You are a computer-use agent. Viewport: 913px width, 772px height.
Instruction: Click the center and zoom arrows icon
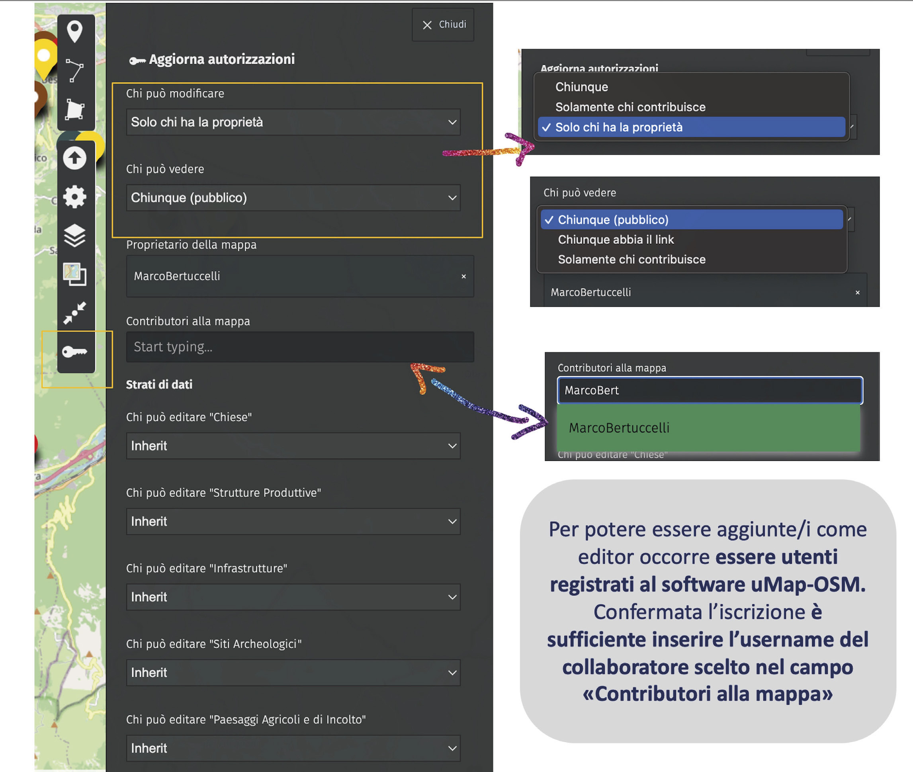click(x=75, y=313)
